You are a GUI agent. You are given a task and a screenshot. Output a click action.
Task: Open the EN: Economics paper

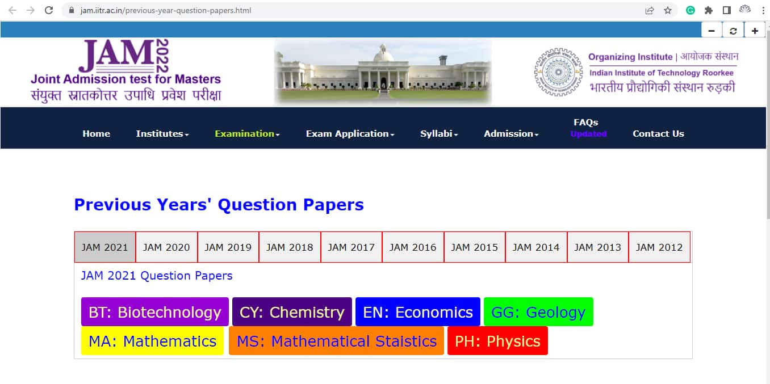pyautogui.click(x=418, y=312)
